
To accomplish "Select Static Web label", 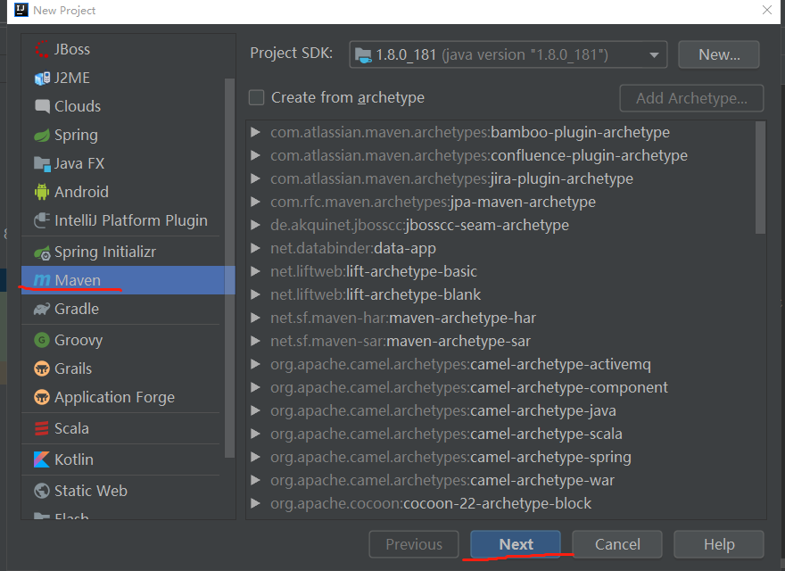I will click(91, 491).
